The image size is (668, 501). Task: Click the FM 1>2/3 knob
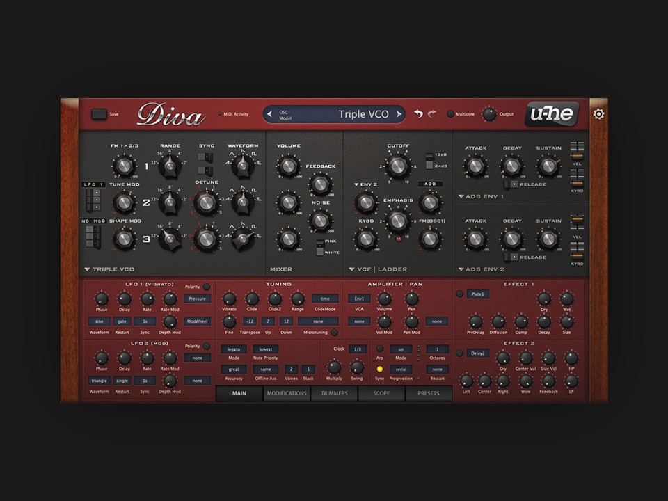(x=124, y=166)
